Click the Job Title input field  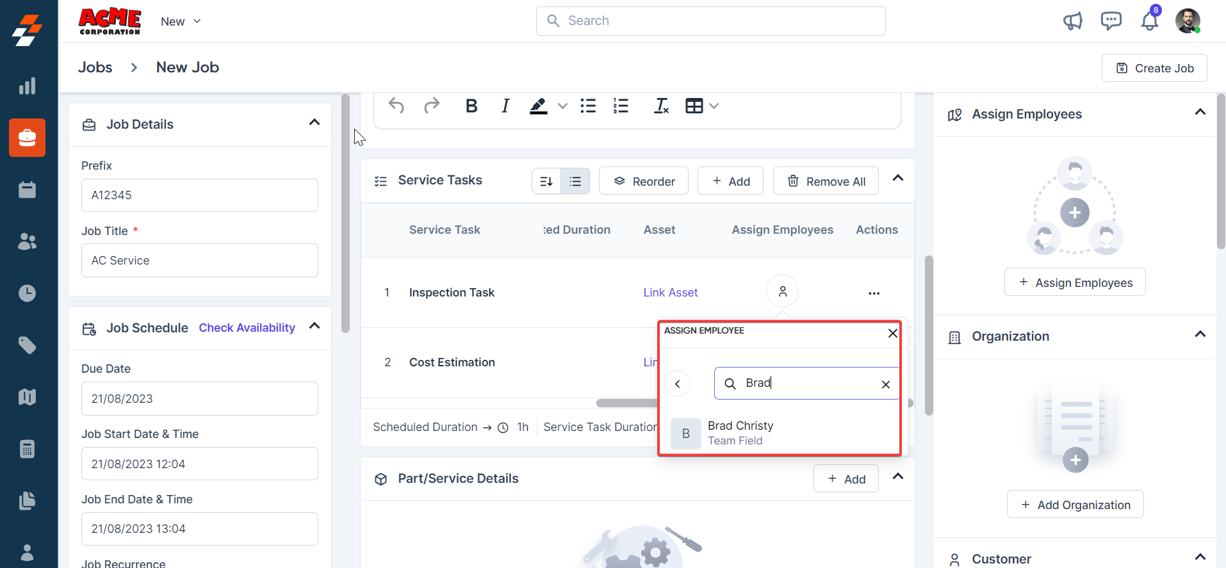click(199, 261)
